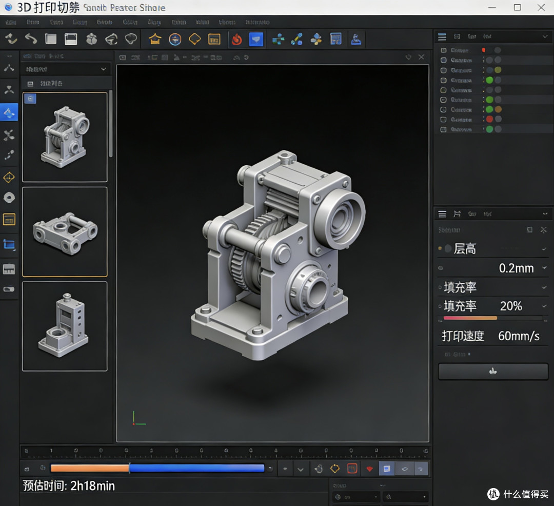Toggle the round switch beside 层高
The height and width of the screenshot is (506, 554).
448,248
